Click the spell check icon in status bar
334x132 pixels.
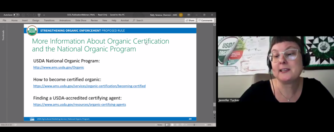tap(15, 125)
